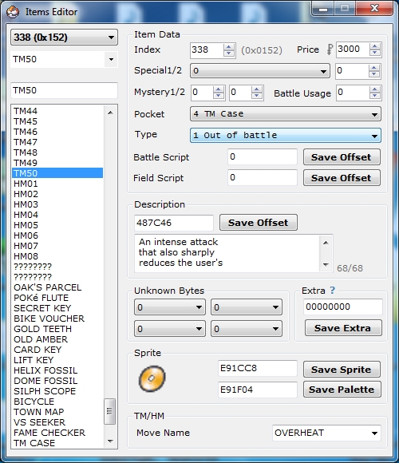Expand the Special1/2 dropdown
This screenshot has height=463, width=399.
[259, 71]
